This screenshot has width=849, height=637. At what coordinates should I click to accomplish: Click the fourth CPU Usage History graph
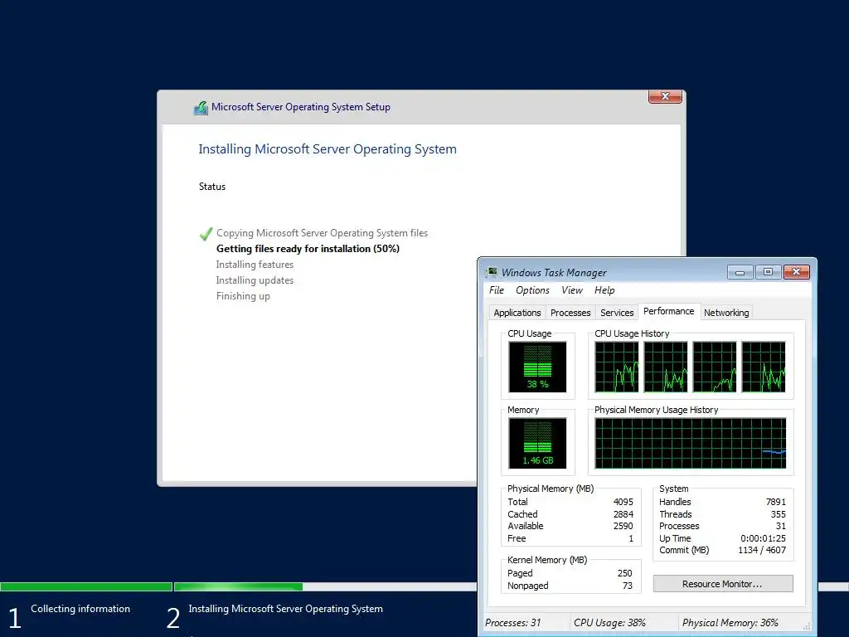[764, 367]
